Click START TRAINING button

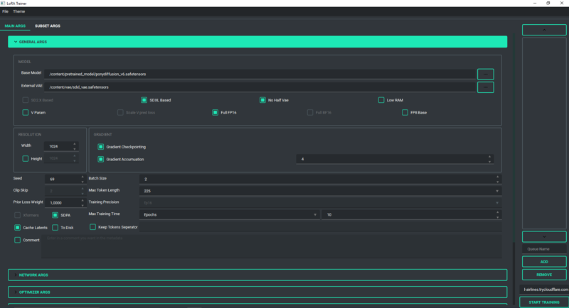[x=544, y=302]
